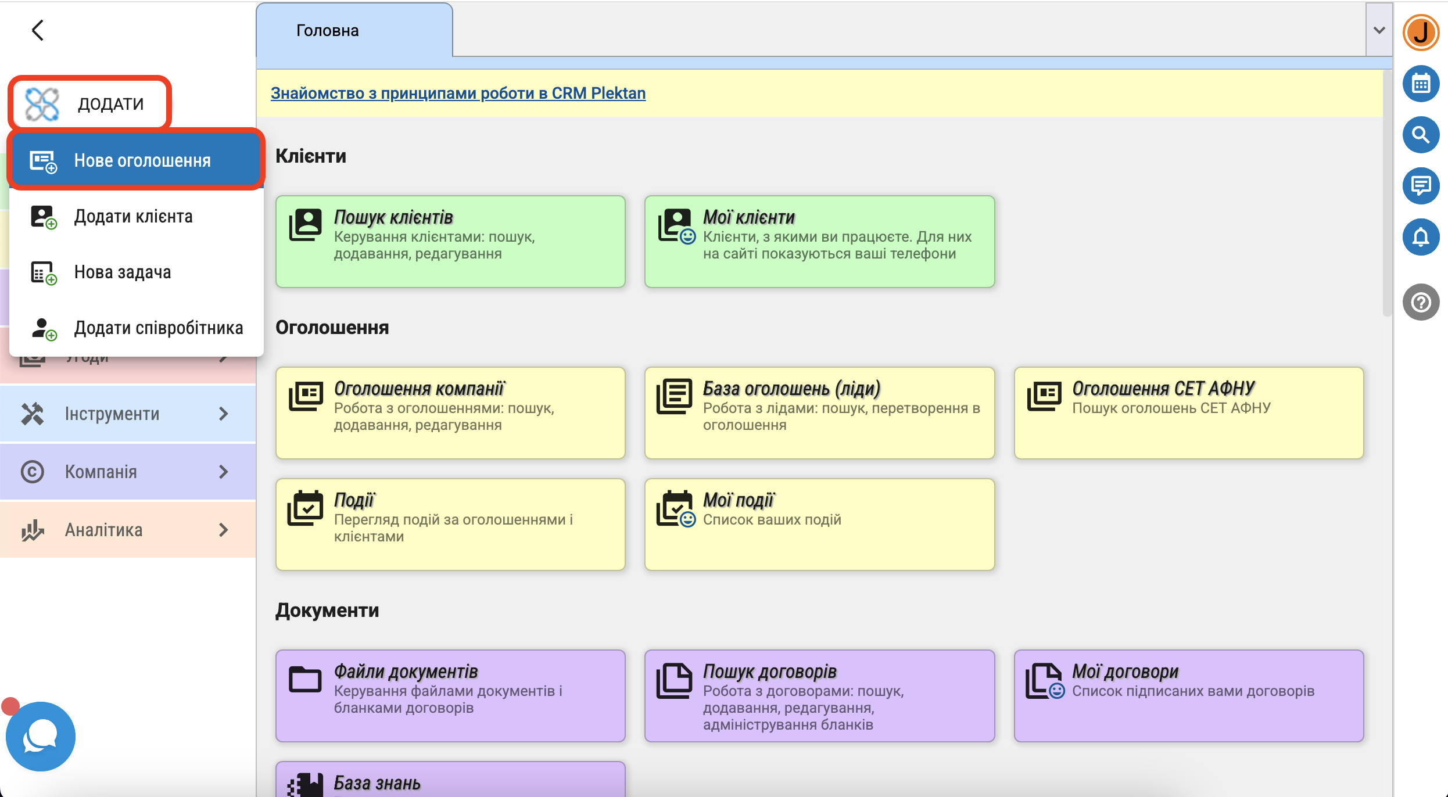Open live chat support bubble
Image resolution: width=1448 pixels, height=797 pixels.
tap(40, 736)
